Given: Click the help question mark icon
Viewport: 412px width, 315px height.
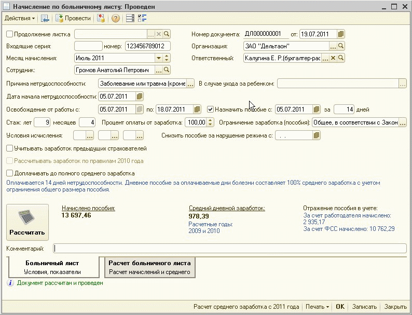Looking at the screenshot, I should pos(115,19).
